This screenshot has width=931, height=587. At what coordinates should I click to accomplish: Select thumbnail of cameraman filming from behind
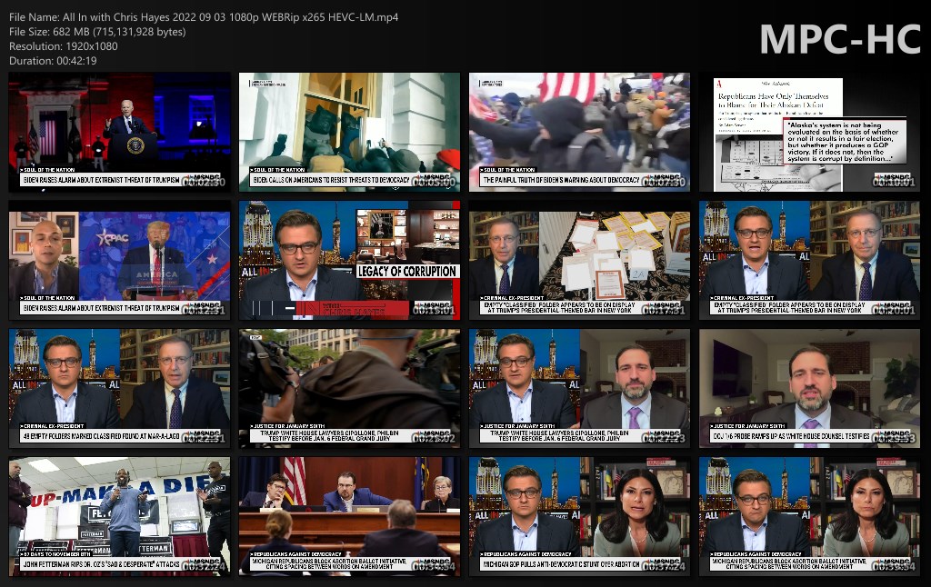(x=349, y=388)
